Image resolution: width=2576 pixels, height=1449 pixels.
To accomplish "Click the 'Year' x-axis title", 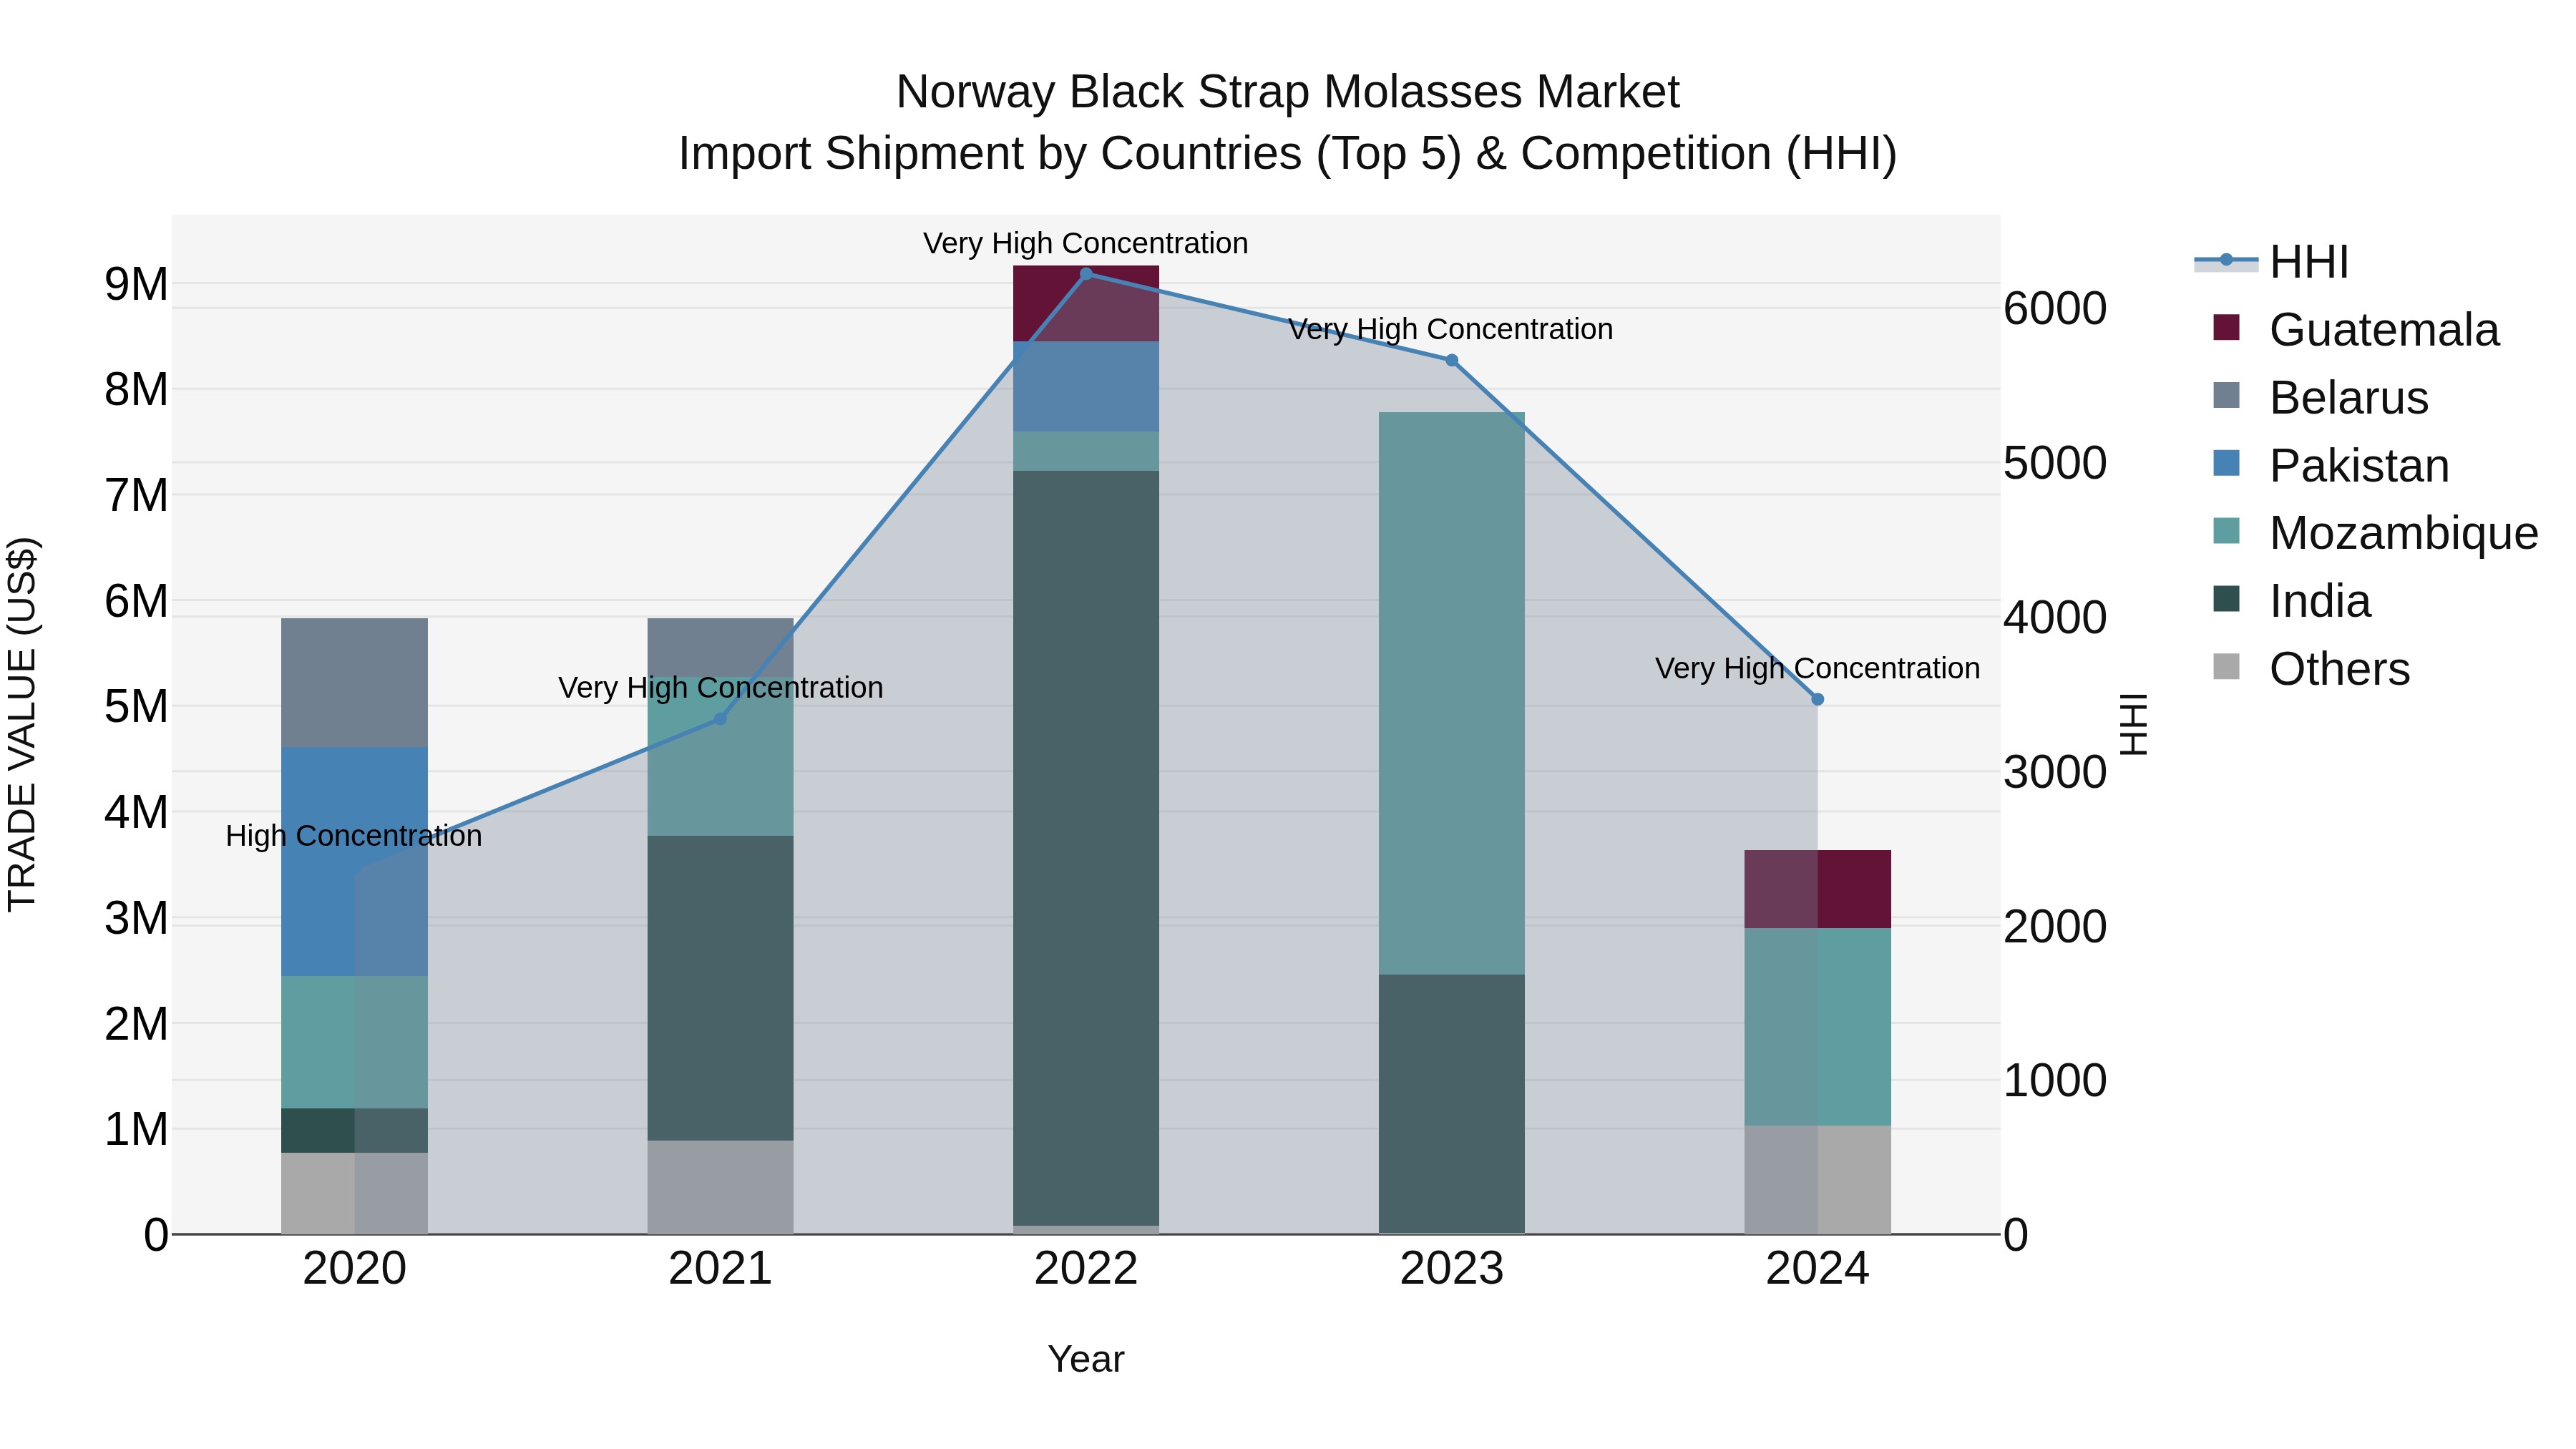I will pyautogui.click(x=1086, y=1359).
